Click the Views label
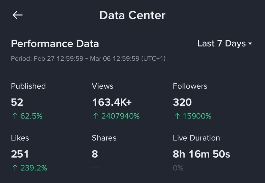Screen dimensions: 265x183 102,86
